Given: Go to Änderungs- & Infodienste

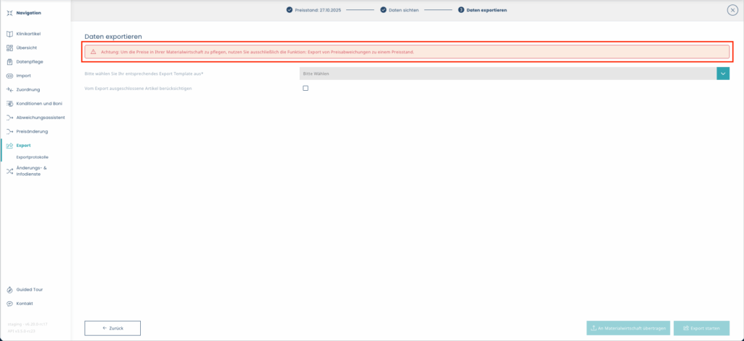Looking at the screenshot, I should point(31,170).
